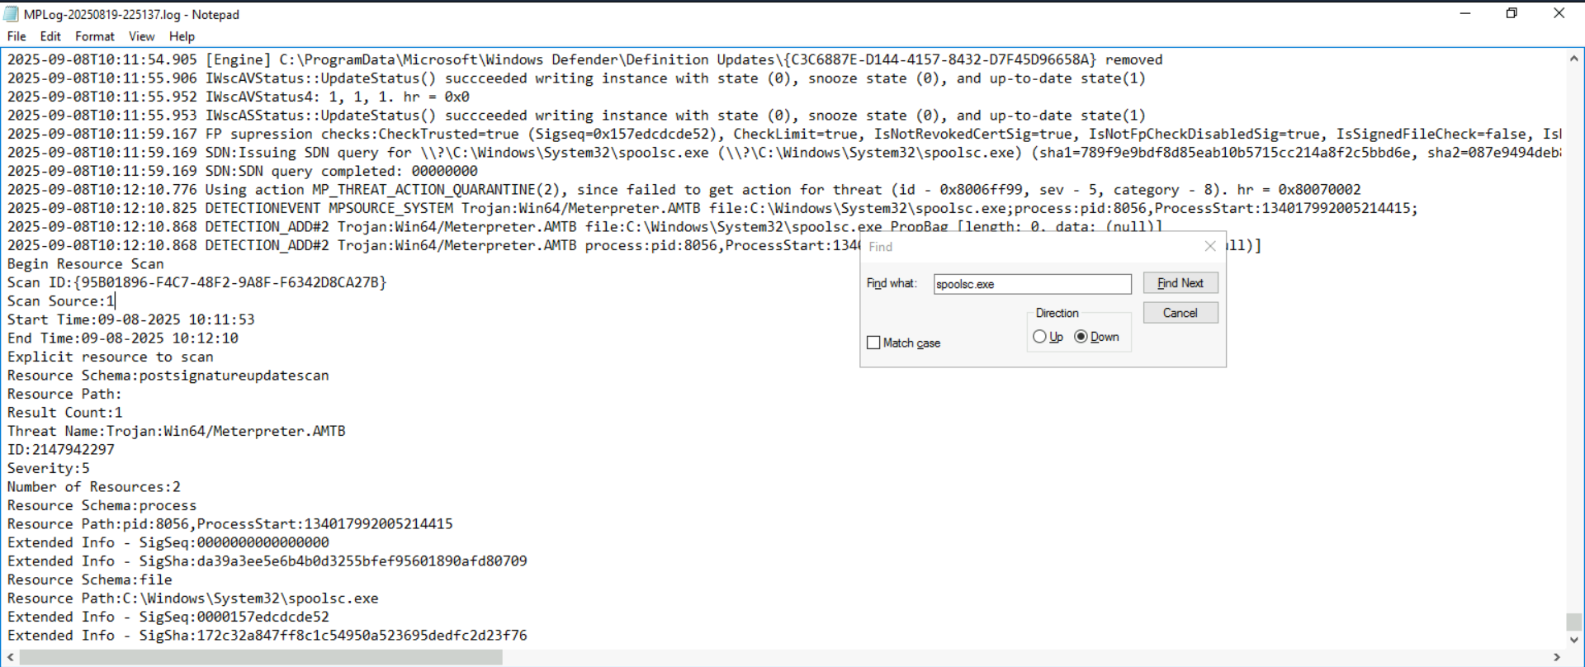Close the Find dialog with X
Viewport: 1585px width, 667px height.
(1210, 246)
